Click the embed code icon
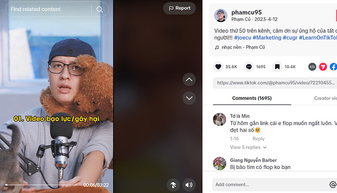This screenshot has width=337, height=193. [312, 67]
